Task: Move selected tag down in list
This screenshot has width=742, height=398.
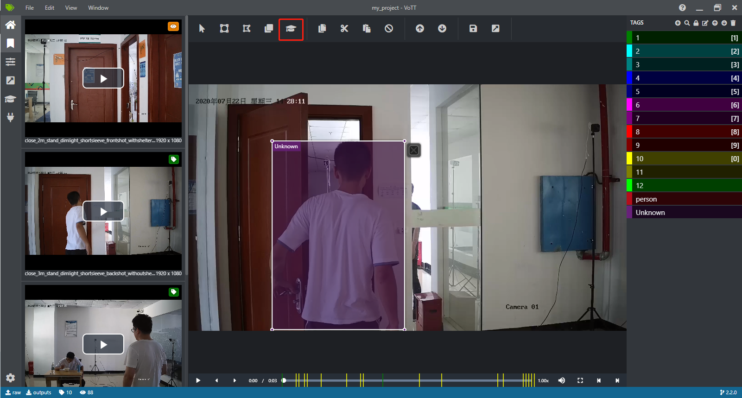Action: (x=724, y=23)
